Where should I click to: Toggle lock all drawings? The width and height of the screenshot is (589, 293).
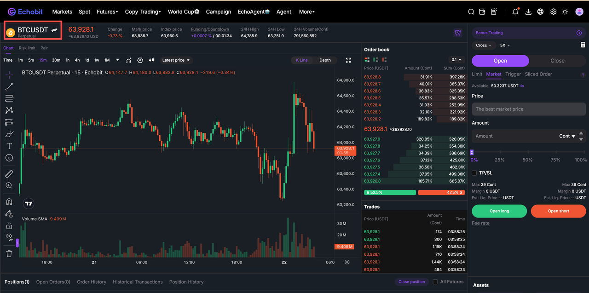9,226
